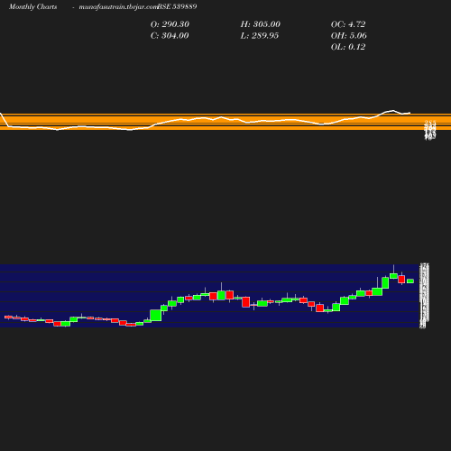This screenshot has height=451, width=451.
Task: Click the final red candlestick near chart end
Action: (x=401, y=279)
